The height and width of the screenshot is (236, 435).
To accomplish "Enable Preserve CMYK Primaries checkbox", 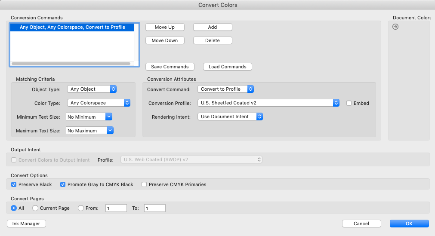I will click(x=145, y=184).
